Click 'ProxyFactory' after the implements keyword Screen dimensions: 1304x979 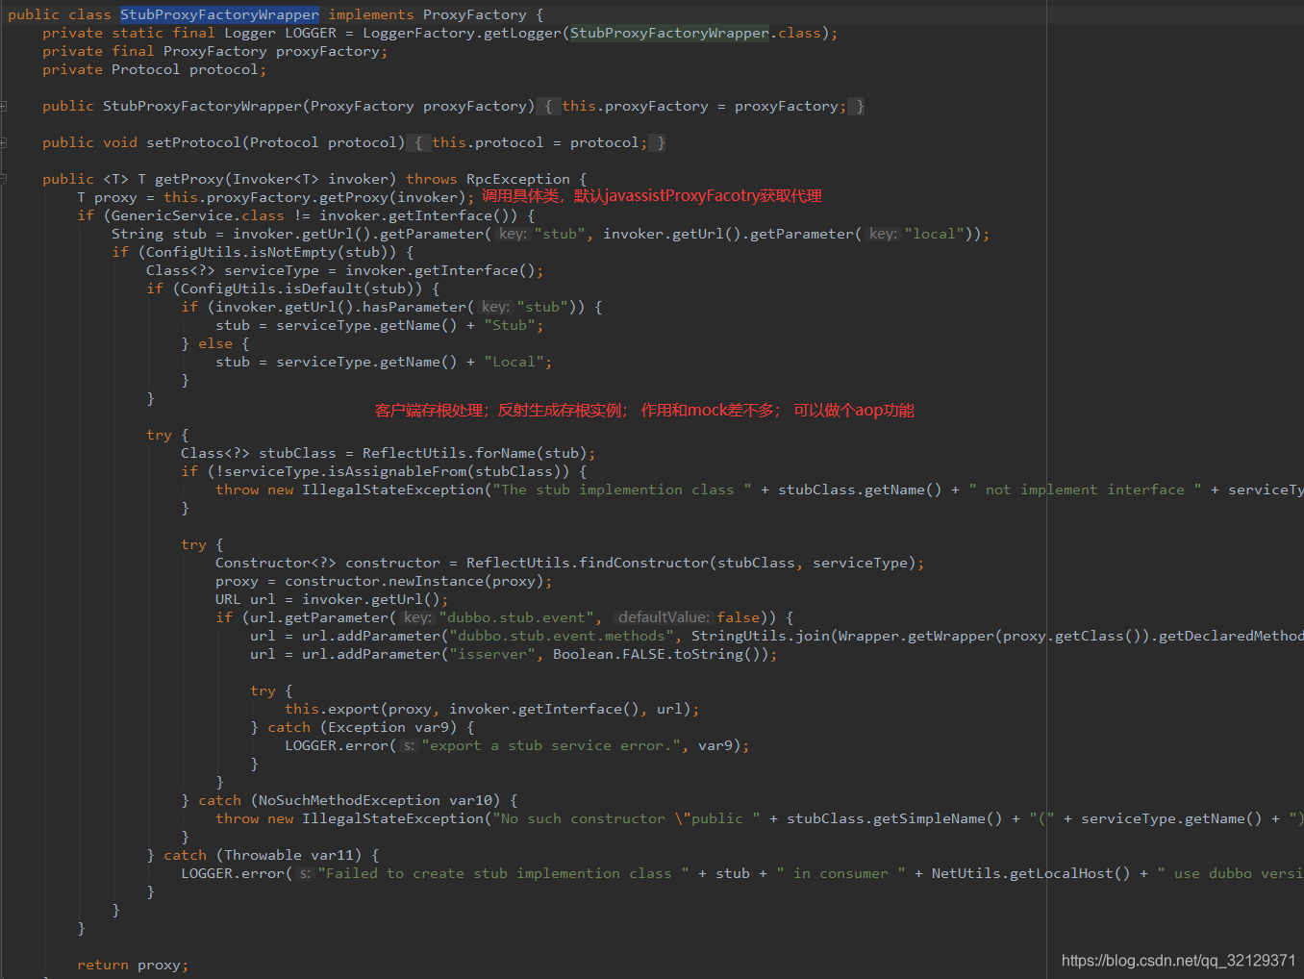click(x=475, y=14)
